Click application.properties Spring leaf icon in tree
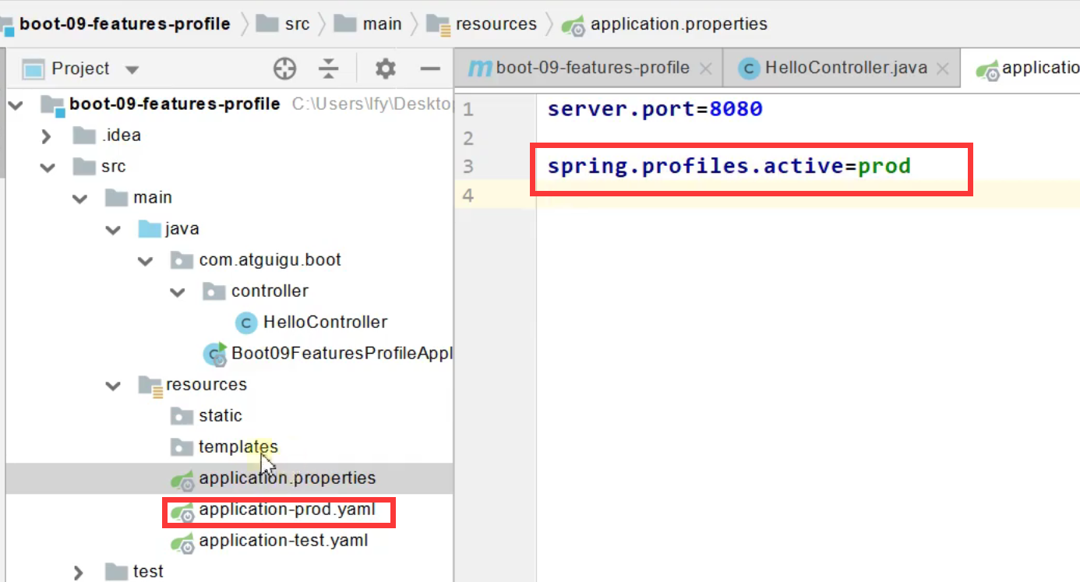The width and height of the screenshot is (1080, 582). [182, 481]
